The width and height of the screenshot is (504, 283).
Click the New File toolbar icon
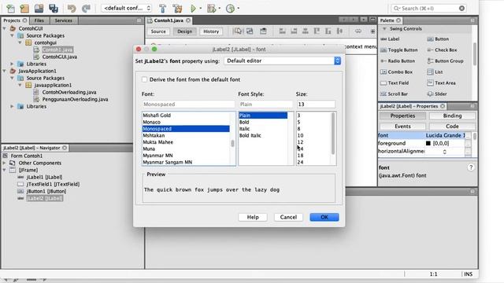tap(10, 9)
